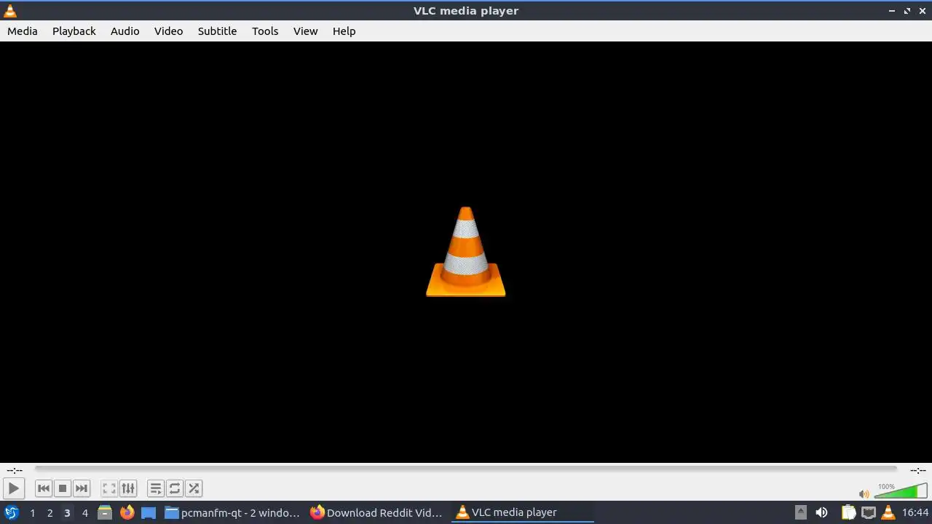Image resolution: width=932 pixels, height=524 pixels.
Task: Toggle fullscreen video mode
Action: (x=109, y=488)
